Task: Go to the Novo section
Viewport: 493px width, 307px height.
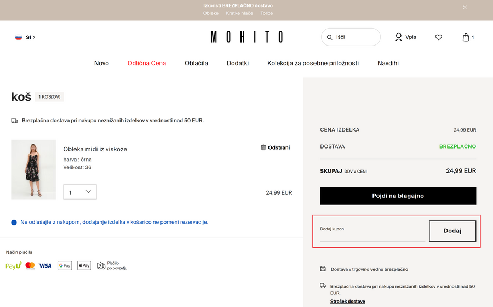Action: [101, 63]
